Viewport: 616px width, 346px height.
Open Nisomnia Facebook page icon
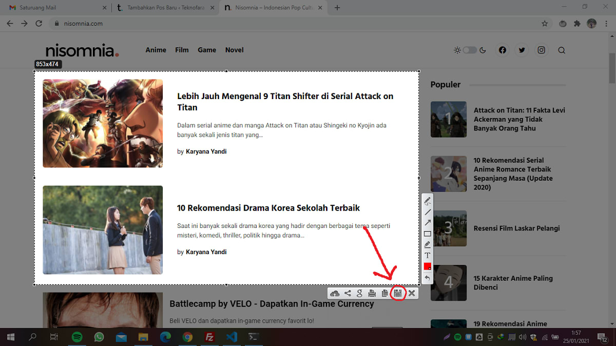click(502, 50)
